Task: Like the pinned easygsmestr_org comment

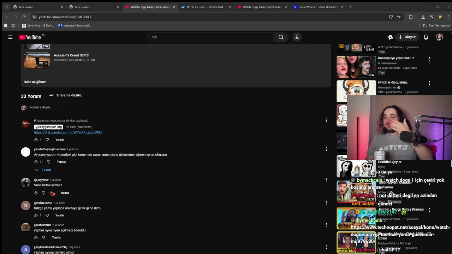Action: tap(36, 140)
